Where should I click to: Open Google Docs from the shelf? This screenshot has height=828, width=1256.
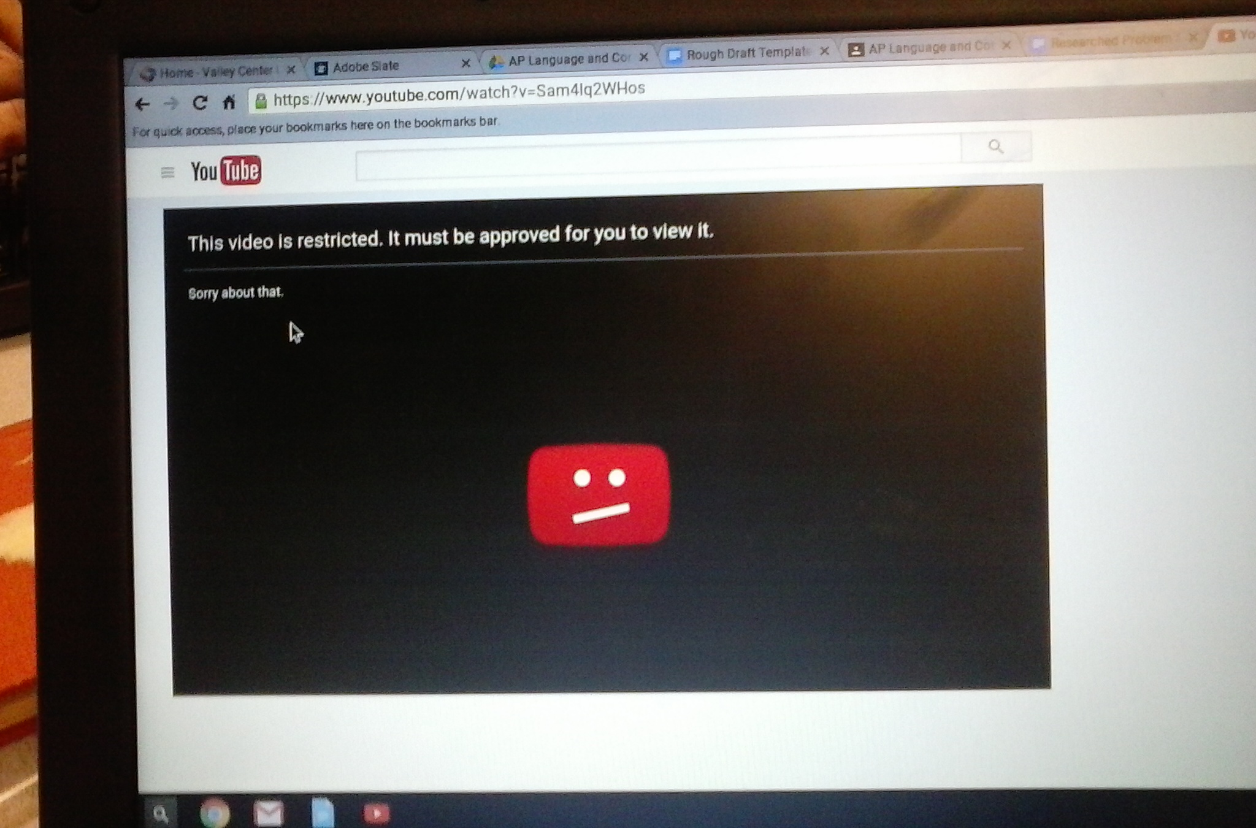tap(323, 813)
